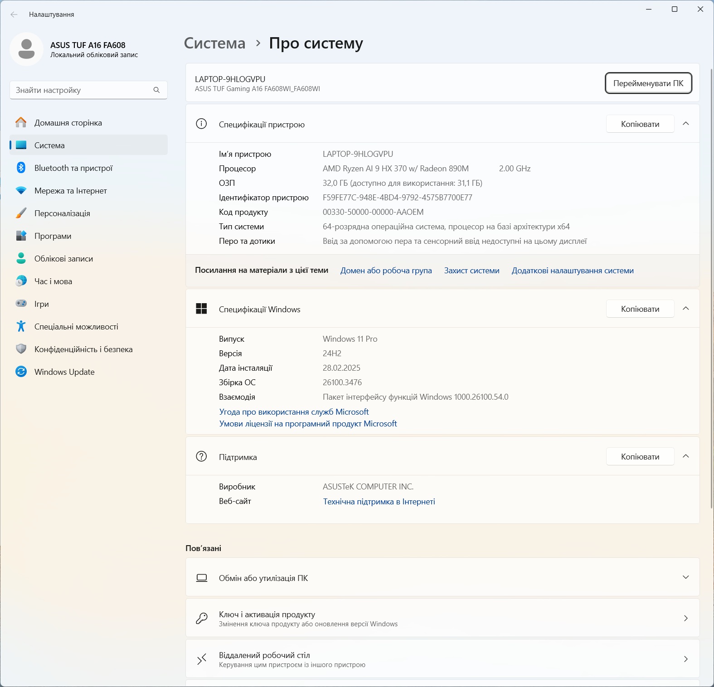Click the Time and language clock icon

pyautogui.click(x=21, y=281)
